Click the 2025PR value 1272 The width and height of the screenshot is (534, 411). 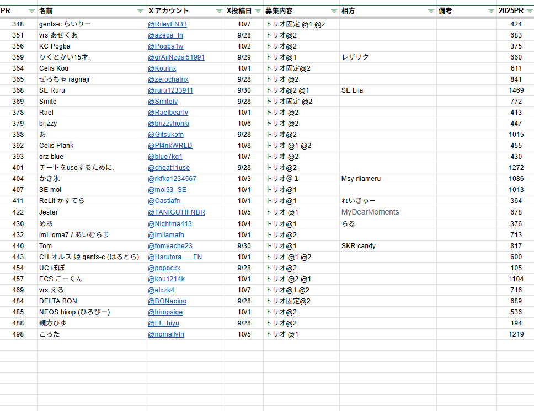pos(515,168)
